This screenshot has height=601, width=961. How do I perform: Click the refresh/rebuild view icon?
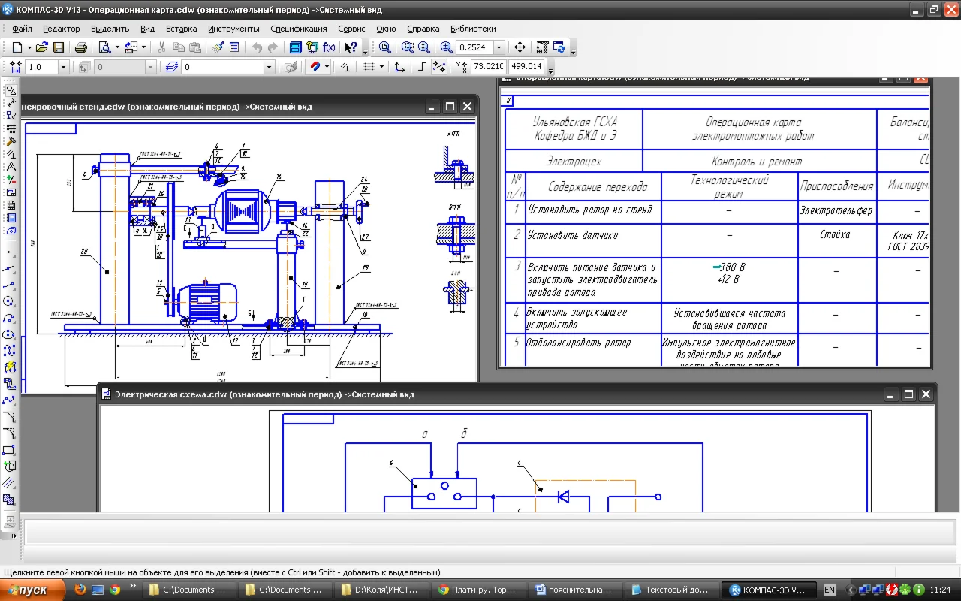tap(559, 47)
